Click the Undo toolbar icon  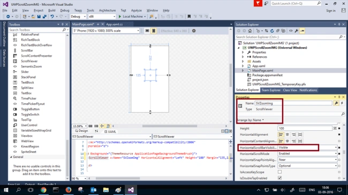click(x=52, y=17)
